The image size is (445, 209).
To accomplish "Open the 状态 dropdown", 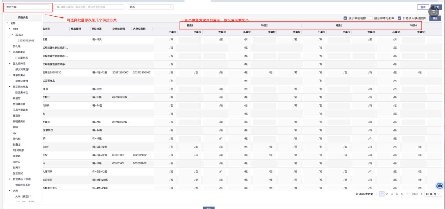I will pyautogui.click(x=151, y=7).
